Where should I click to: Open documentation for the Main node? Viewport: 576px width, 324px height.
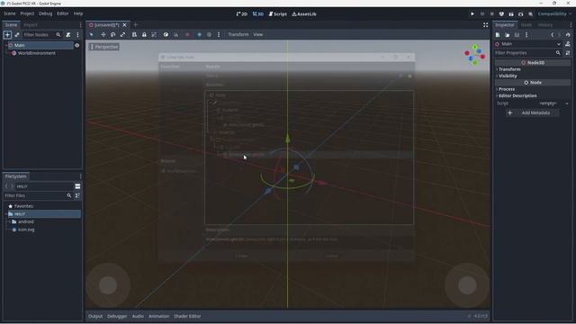[568, 44]
